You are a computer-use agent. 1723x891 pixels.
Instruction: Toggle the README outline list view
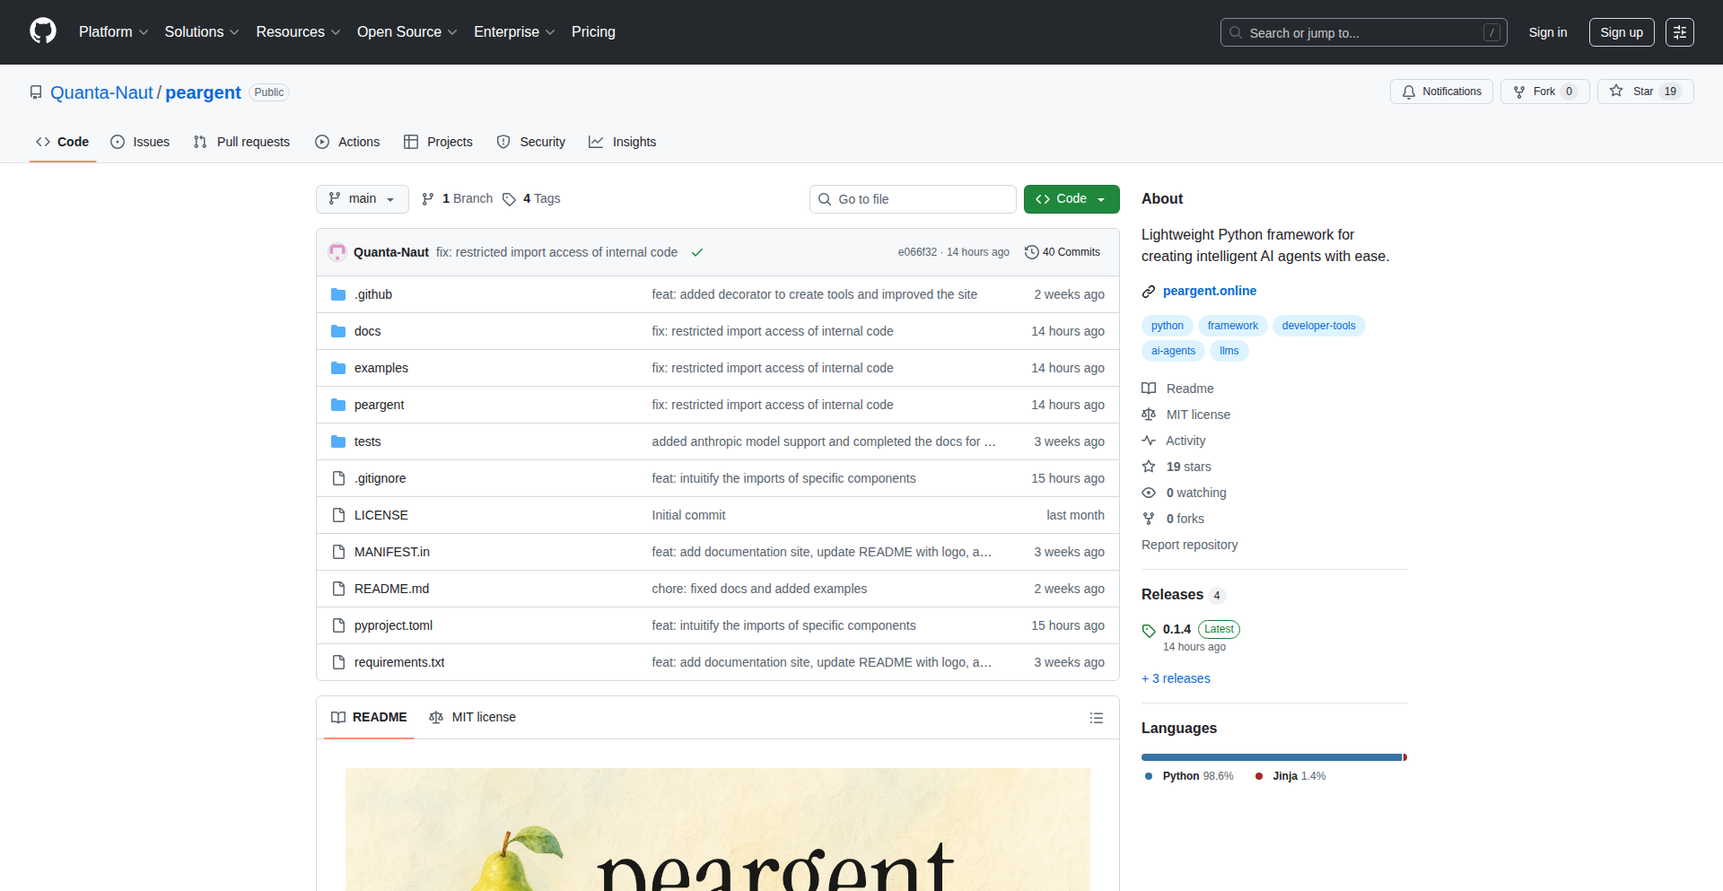(1097, 717)
